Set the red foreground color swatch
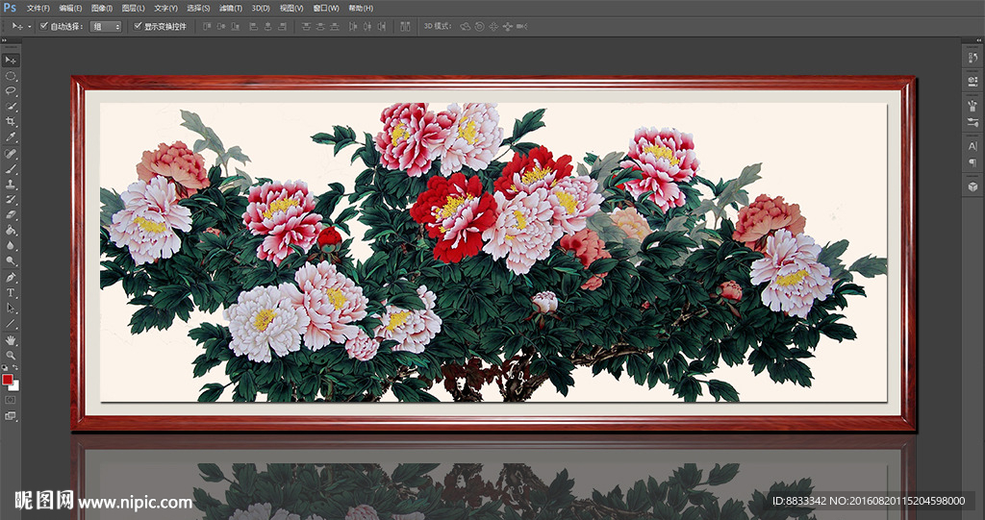The width and height of the screenshot is (985, 520). [x=8, y=380]
